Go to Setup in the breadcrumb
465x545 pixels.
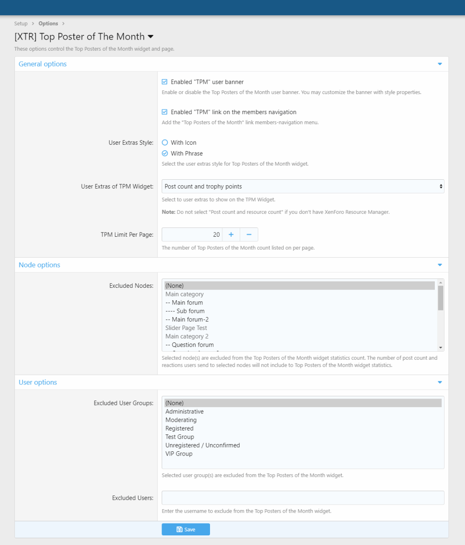[x=21, y=23]
